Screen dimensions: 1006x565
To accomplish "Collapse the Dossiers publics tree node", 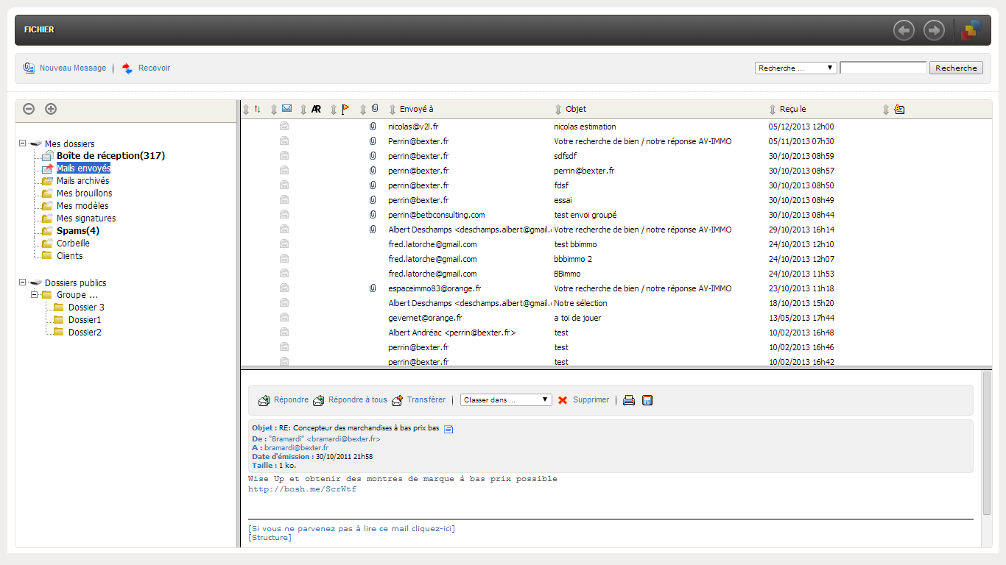I will 22,282.
